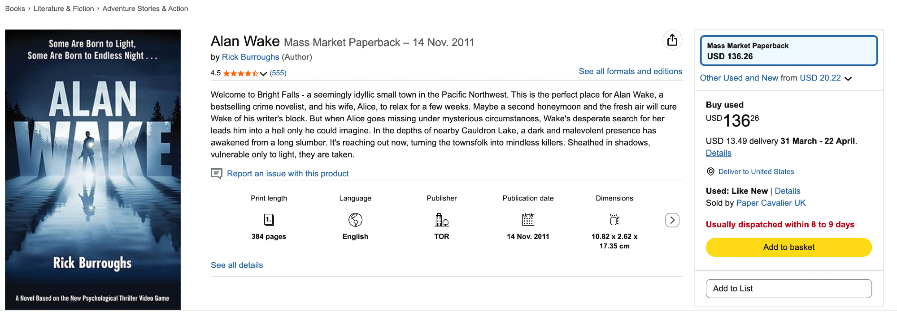Open the Alan Wake cover image
Screen dimensions: 897x320
93,169
